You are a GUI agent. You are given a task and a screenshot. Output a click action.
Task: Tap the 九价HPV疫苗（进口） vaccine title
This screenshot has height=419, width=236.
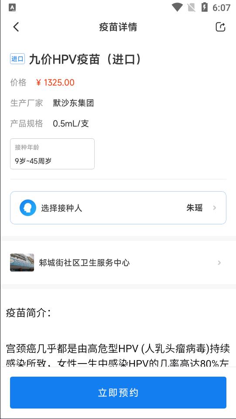(85, 59)
